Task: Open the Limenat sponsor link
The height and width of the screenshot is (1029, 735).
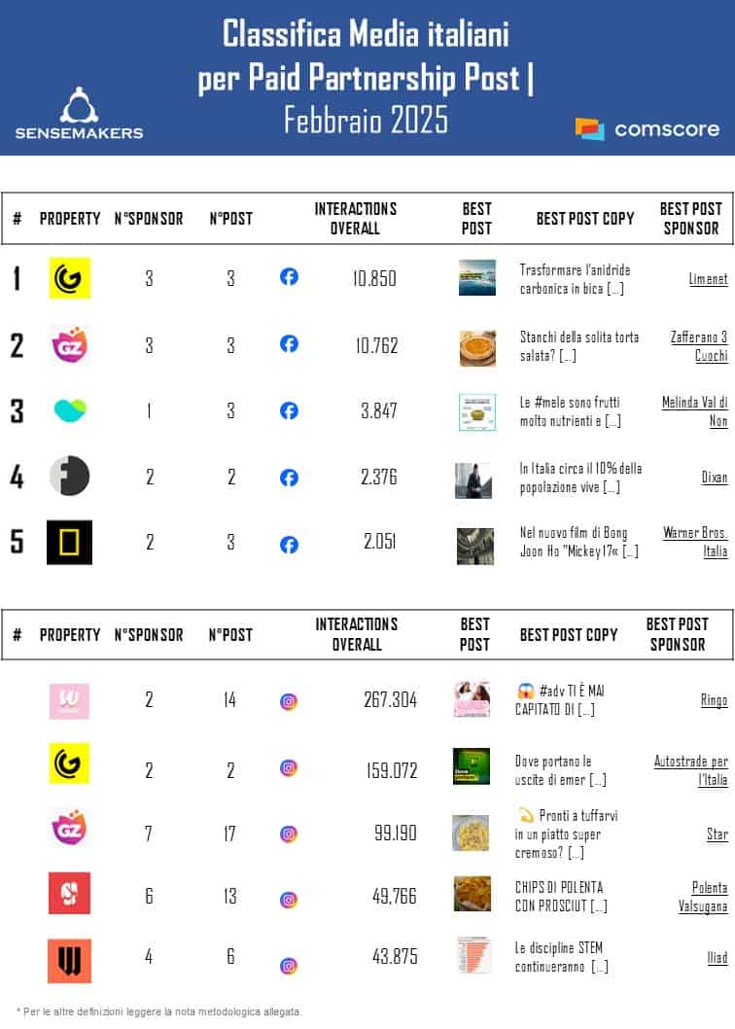Action: pos(708,279)
